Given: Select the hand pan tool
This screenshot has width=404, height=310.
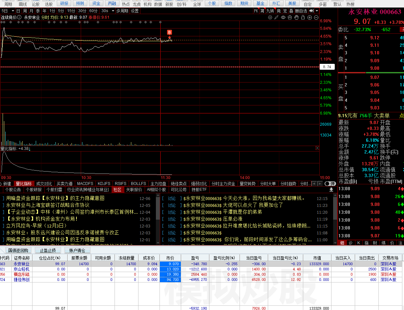Looking at the screenshot, I should tap(296, 17).
